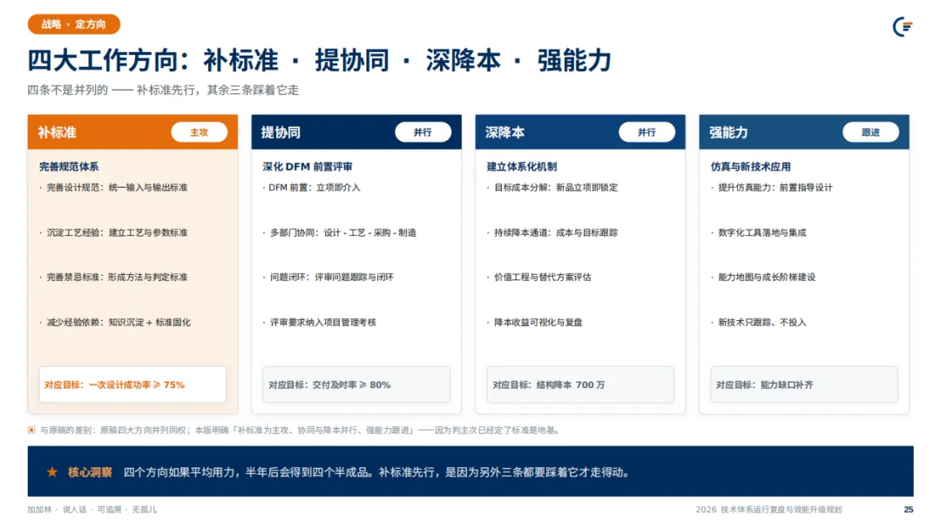Click the orange star icon beside 核心洞察
The image size is (941, 529).
pyautogui.click(x=52, y=472)
